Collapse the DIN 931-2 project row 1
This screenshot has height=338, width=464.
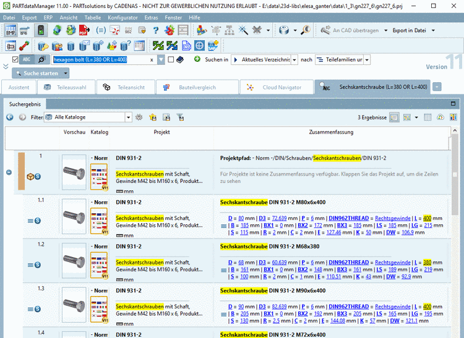tap(9, 172)
